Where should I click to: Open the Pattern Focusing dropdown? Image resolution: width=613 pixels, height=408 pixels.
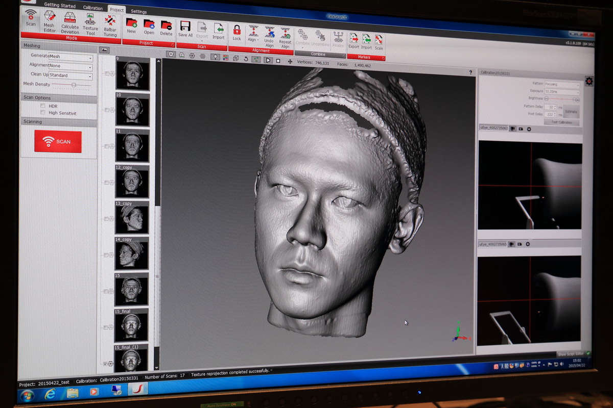pyautogui.click(x=562, y=84)
